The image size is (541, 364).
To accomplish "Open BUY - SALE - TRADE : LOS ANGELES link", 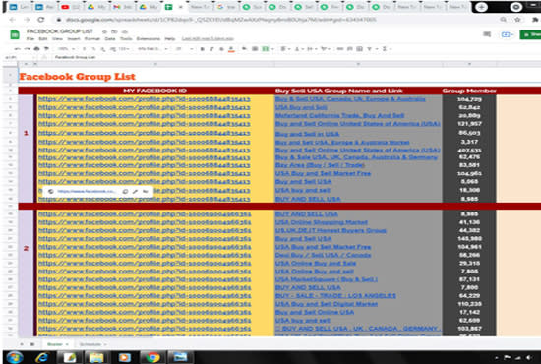I will tap(335, 296).
